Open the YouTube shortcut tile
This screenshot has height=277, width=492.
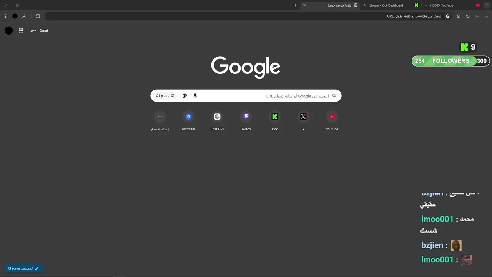(x=332, y=121)
